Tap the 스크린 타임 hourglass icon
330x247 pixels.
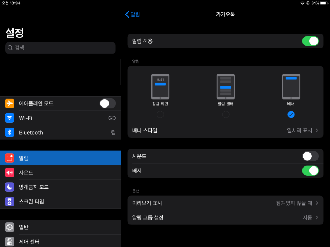pyautogui.click(x=10, y=201)
